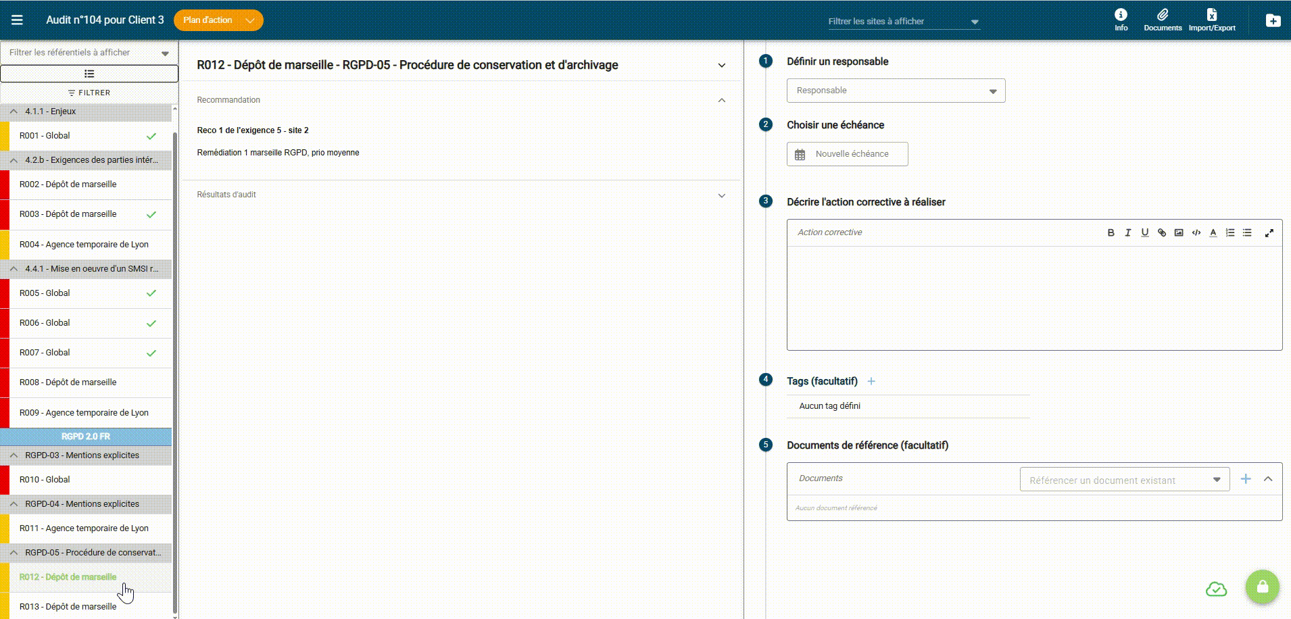The height and width of the screenshot is (619, 1291).
Task: Click the add-folder icon in header
Action: click(x=1273, y=20)
